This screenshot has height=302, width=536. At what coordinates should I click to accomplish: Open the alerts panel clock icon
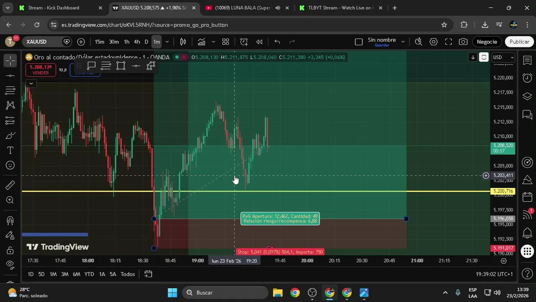pyautogui.click(x=527, y=78)
